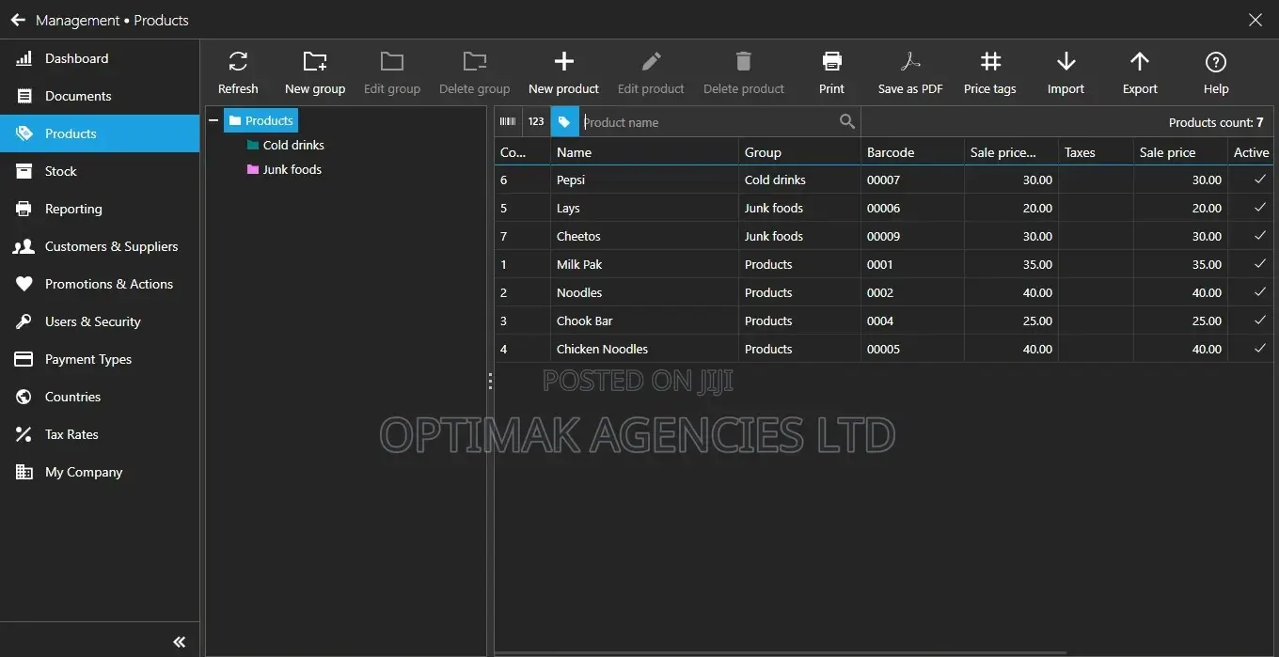Select the Cheetos product name
Screen dimensions: 1279x657
pyautogui.click(x=578, y=236)
